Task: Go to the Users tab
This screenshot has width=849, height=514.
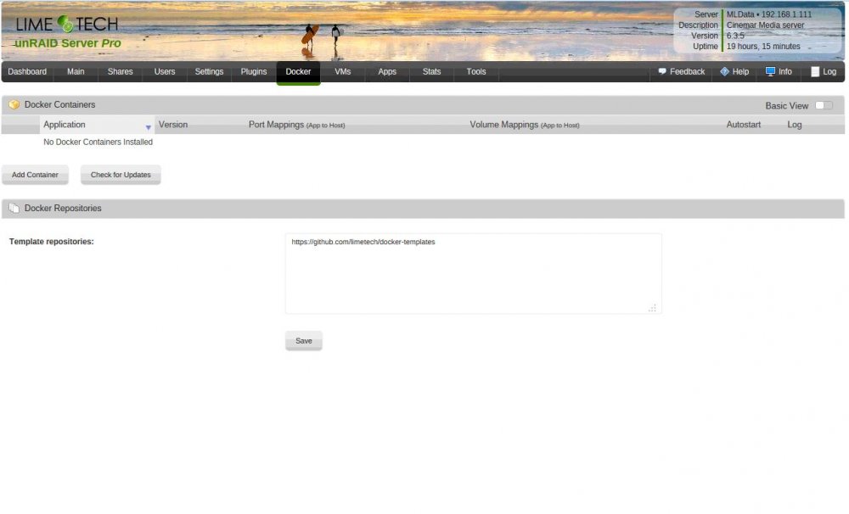Action: 165,72
